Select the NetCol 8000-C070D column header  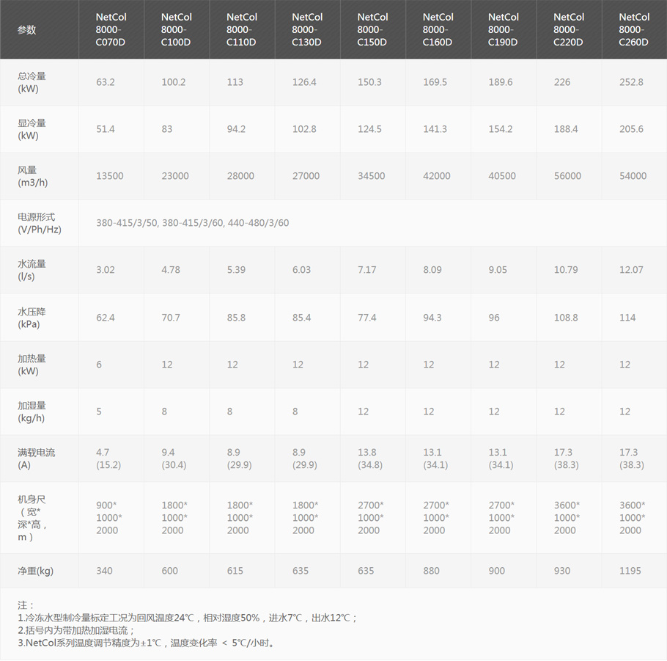(111, 30)
